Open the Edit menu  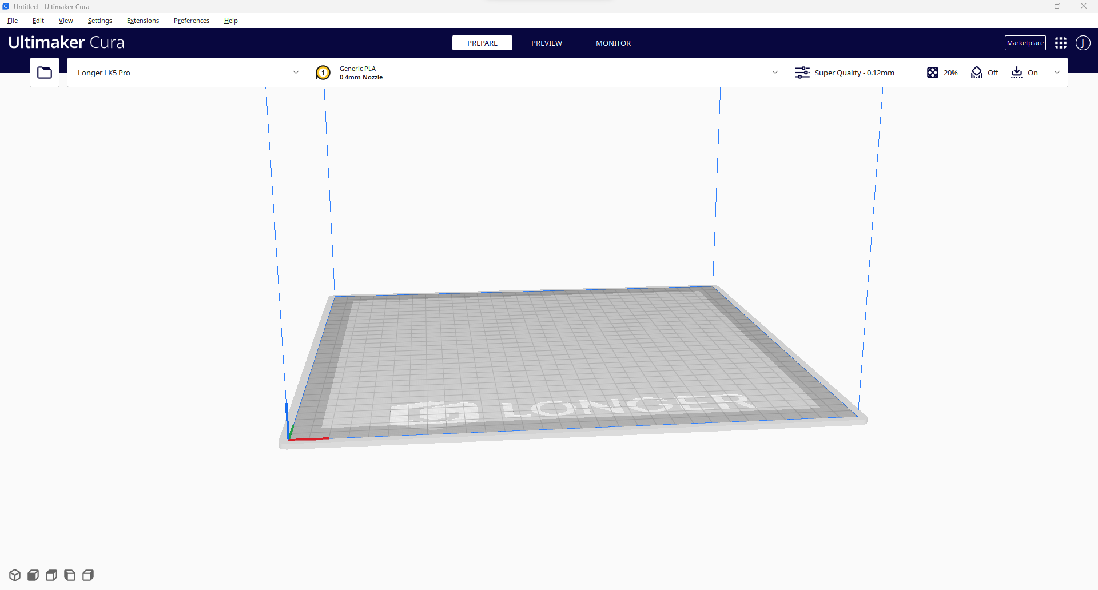pyautogui.click(x=38, y=21)
